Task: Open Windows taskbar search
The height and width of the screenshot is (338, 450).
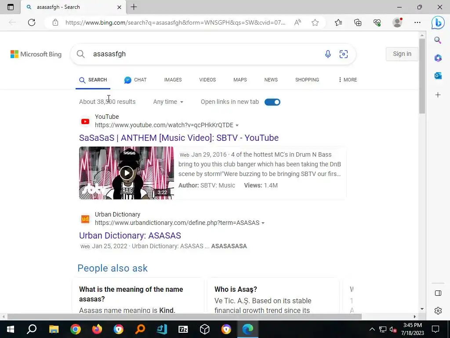Action: click(32, 329)
